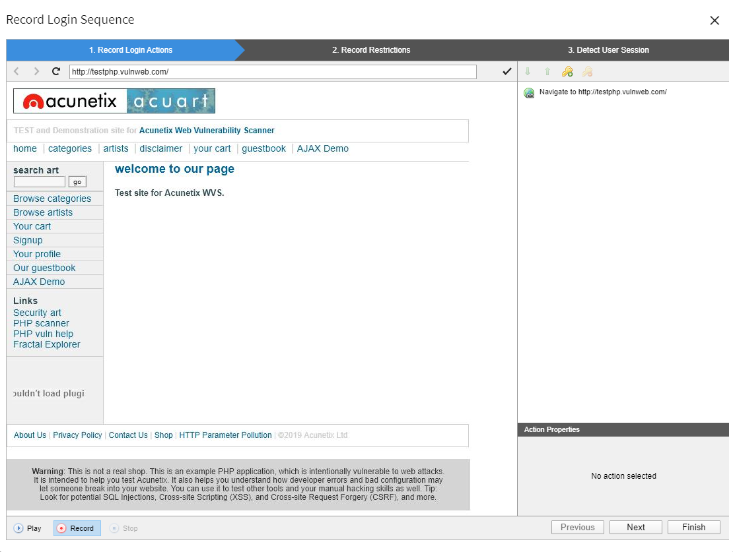The image size is (733, 552).
Task: Switch to the Detect User Session step tab
Action: pyautogui.click(x=608, y=50)
